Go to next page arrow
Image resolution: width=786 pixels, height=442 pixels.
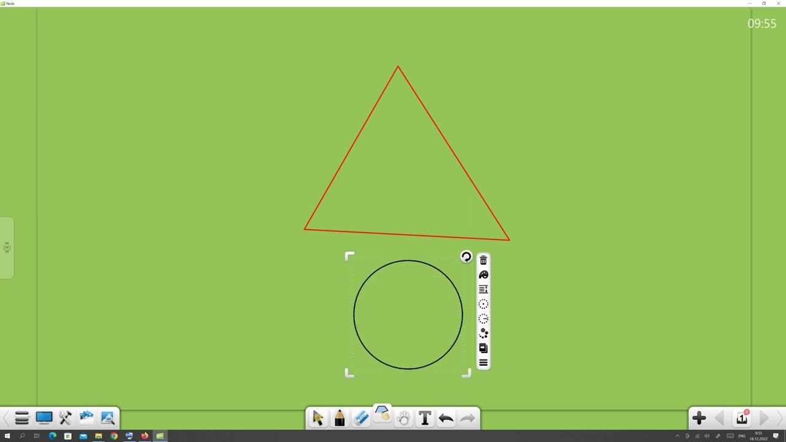765,418
